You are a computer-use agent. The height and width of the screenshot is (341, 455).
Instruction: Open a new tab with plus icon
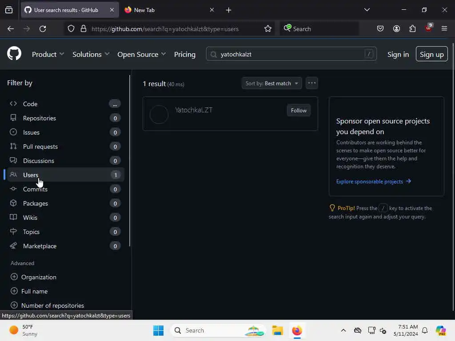228,10
